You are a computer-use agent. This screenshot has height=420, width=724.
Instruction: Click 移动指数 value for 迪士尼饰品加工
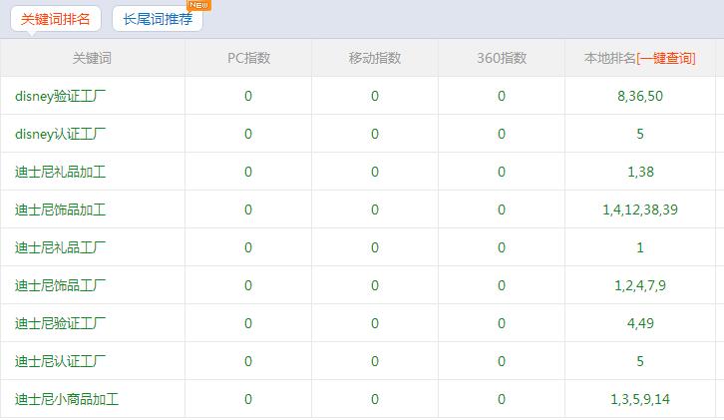click(x=375, y=210)
